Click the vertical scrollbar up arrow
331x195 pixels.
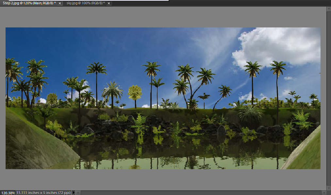click(329, 8)
